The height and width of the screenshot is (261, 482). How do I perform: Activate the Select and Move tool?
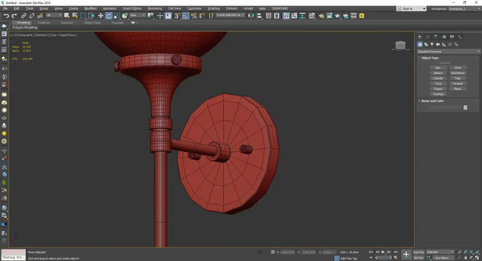101,16
